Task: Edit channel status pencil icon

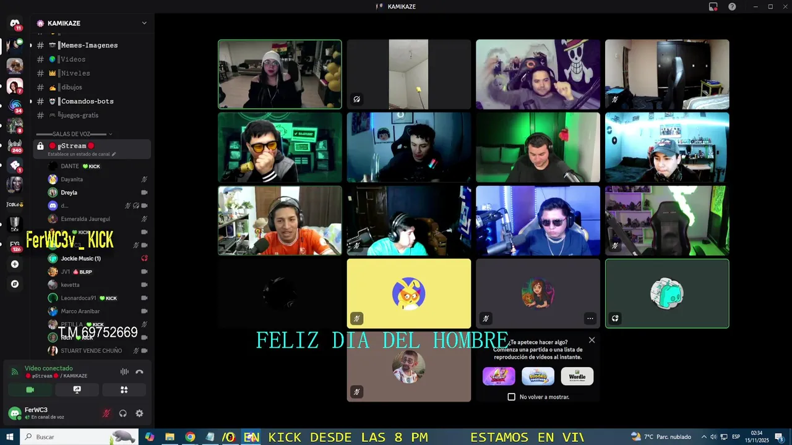Action: (x=114, y=154)
